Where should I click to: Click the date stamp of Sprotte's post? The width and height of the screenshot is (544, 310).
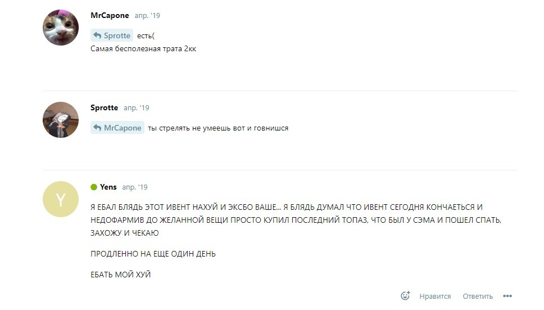point(137,108)
